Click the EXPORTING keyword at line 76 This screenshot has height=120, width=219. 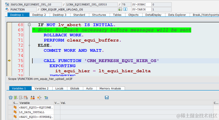(62, 66)
